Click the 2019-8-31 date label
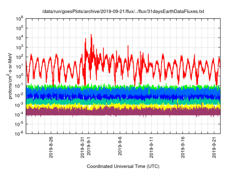The width and height of the screenshot is (243, 170). tap(82, 147)
